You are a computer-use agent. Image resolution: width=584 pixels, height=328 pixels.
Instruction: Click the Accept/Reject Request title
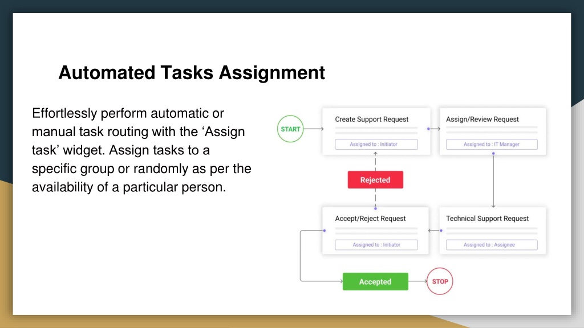pyautogui.click(x=370, y=219)
